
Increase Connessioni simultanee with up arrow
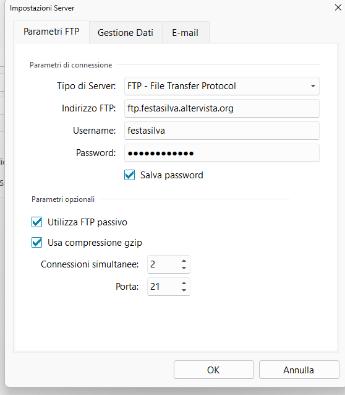point(184,261)
